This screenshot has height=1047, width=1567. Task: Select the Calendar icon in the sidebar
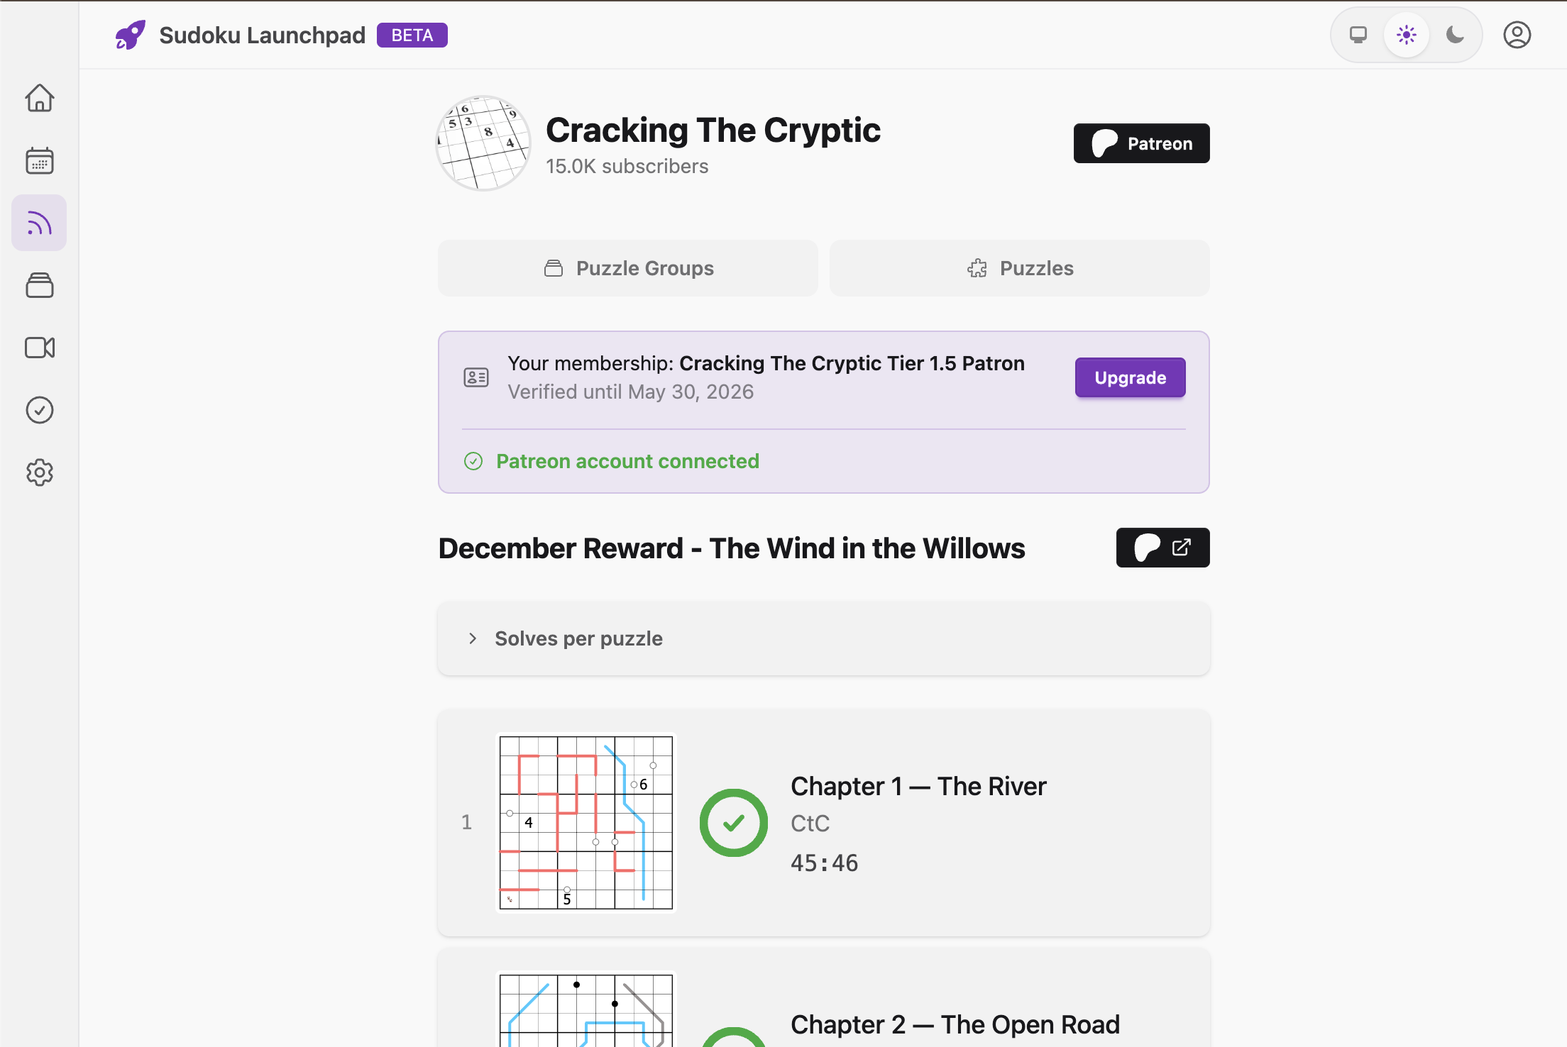click(39, 160)
